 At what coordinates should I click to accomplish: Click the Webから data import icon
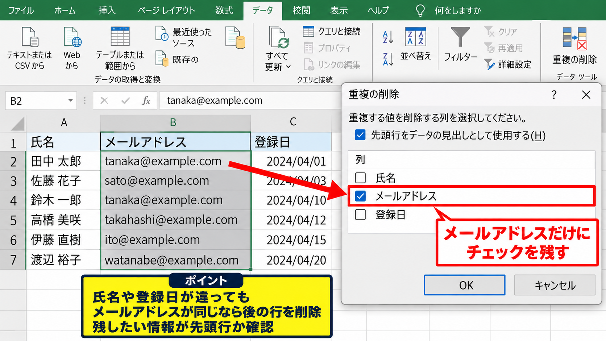[72, 37]
